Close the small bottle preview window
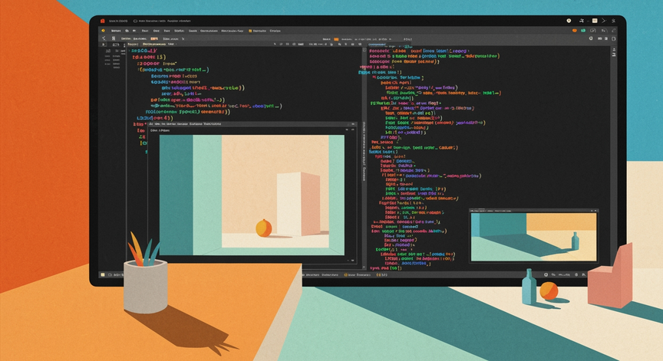This screenshot has width=663, height=361. (595, 210)
